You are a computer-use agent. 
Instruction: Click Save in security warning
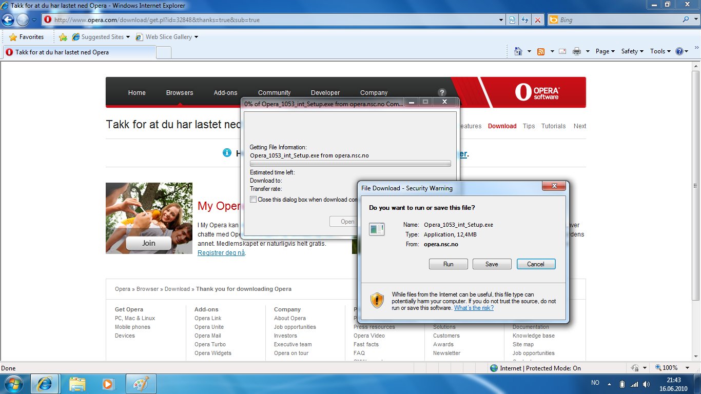492,264
